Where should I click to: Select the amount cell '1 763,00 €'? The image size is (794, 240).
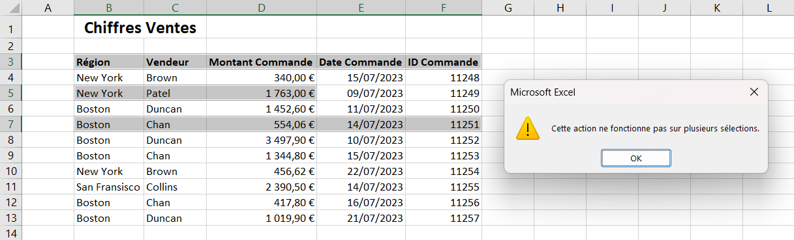(262, 93)
